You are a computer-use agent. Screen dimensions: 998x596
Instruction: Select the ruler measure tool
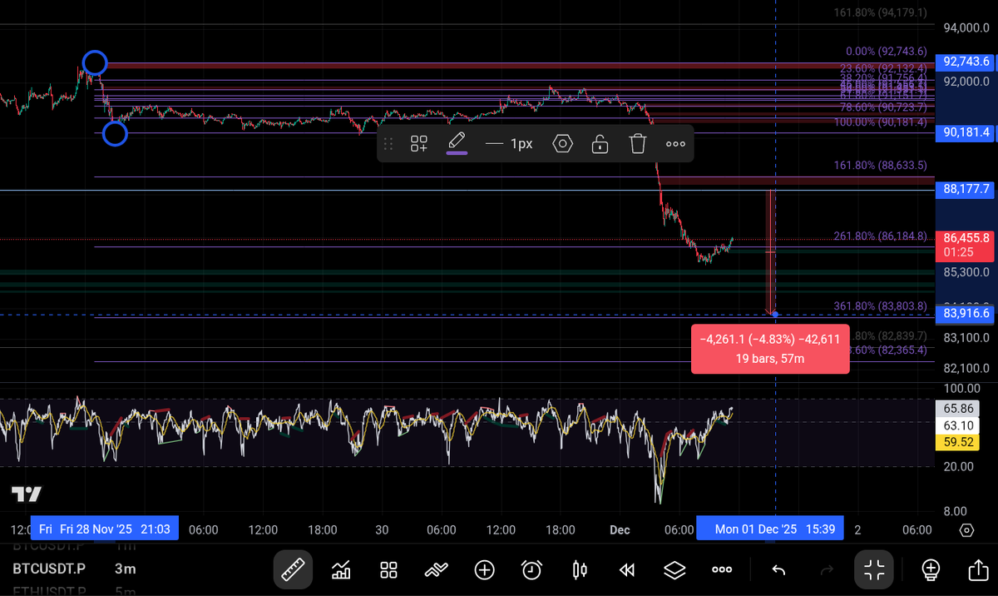293,570
